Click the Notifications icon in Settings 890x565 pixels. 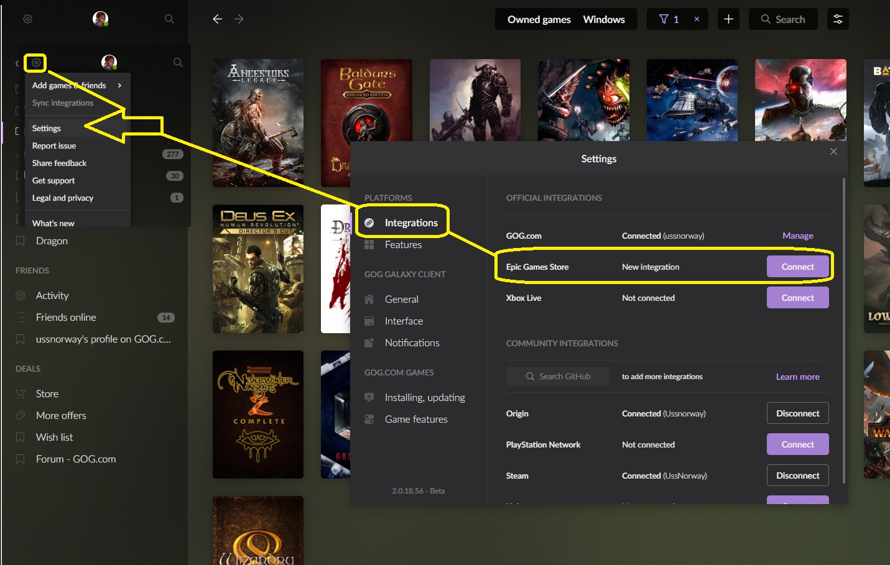click(369, 343)
